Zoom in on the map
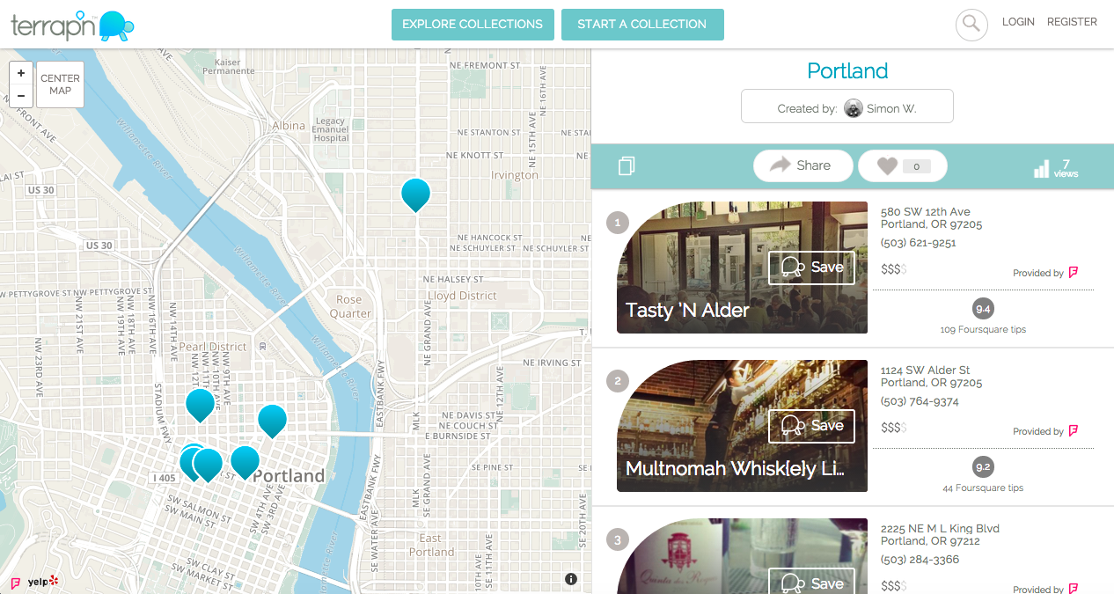The height and width of the screenshot is (594, 1114). [21, 73]
